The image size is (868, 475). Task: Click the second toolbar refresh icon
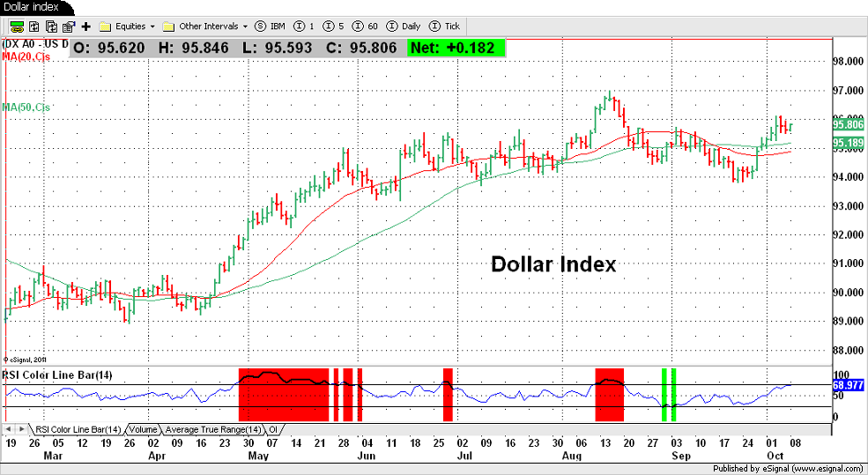pyautogui.click(x=34, y=26)
